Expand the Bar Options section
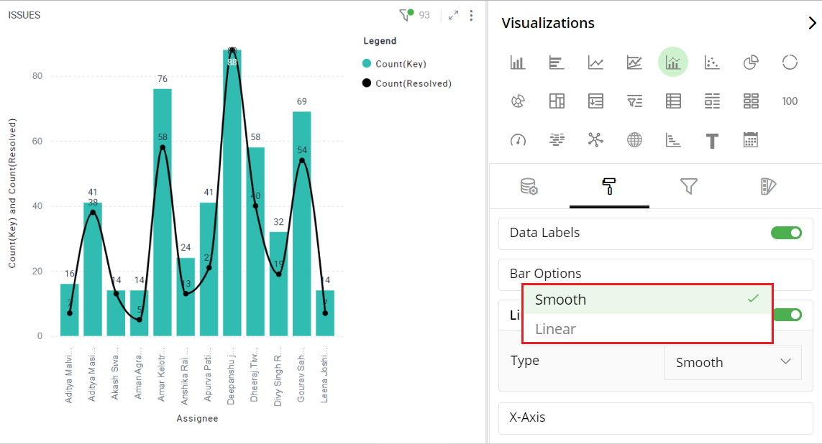822x444 pixels. coord(655,274)
